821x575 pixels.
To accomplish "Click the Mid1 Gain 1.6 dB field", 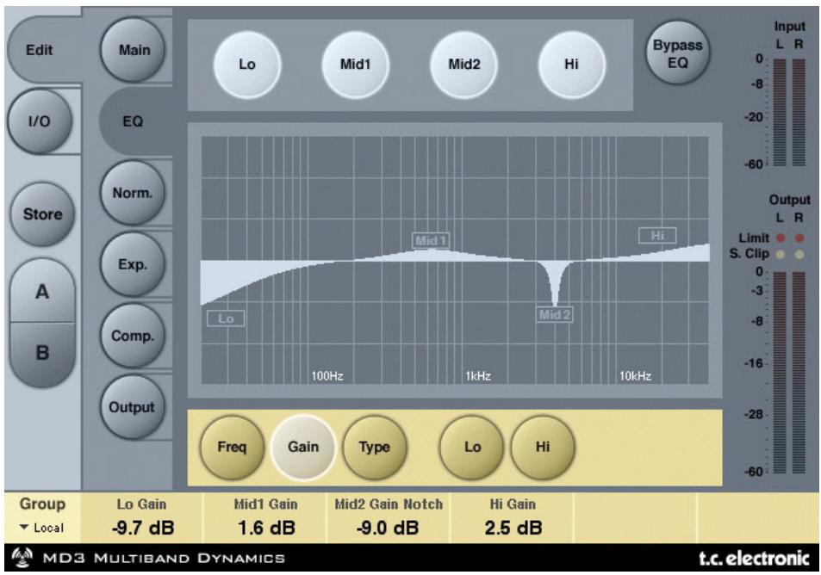I will (x=265, y=517).
